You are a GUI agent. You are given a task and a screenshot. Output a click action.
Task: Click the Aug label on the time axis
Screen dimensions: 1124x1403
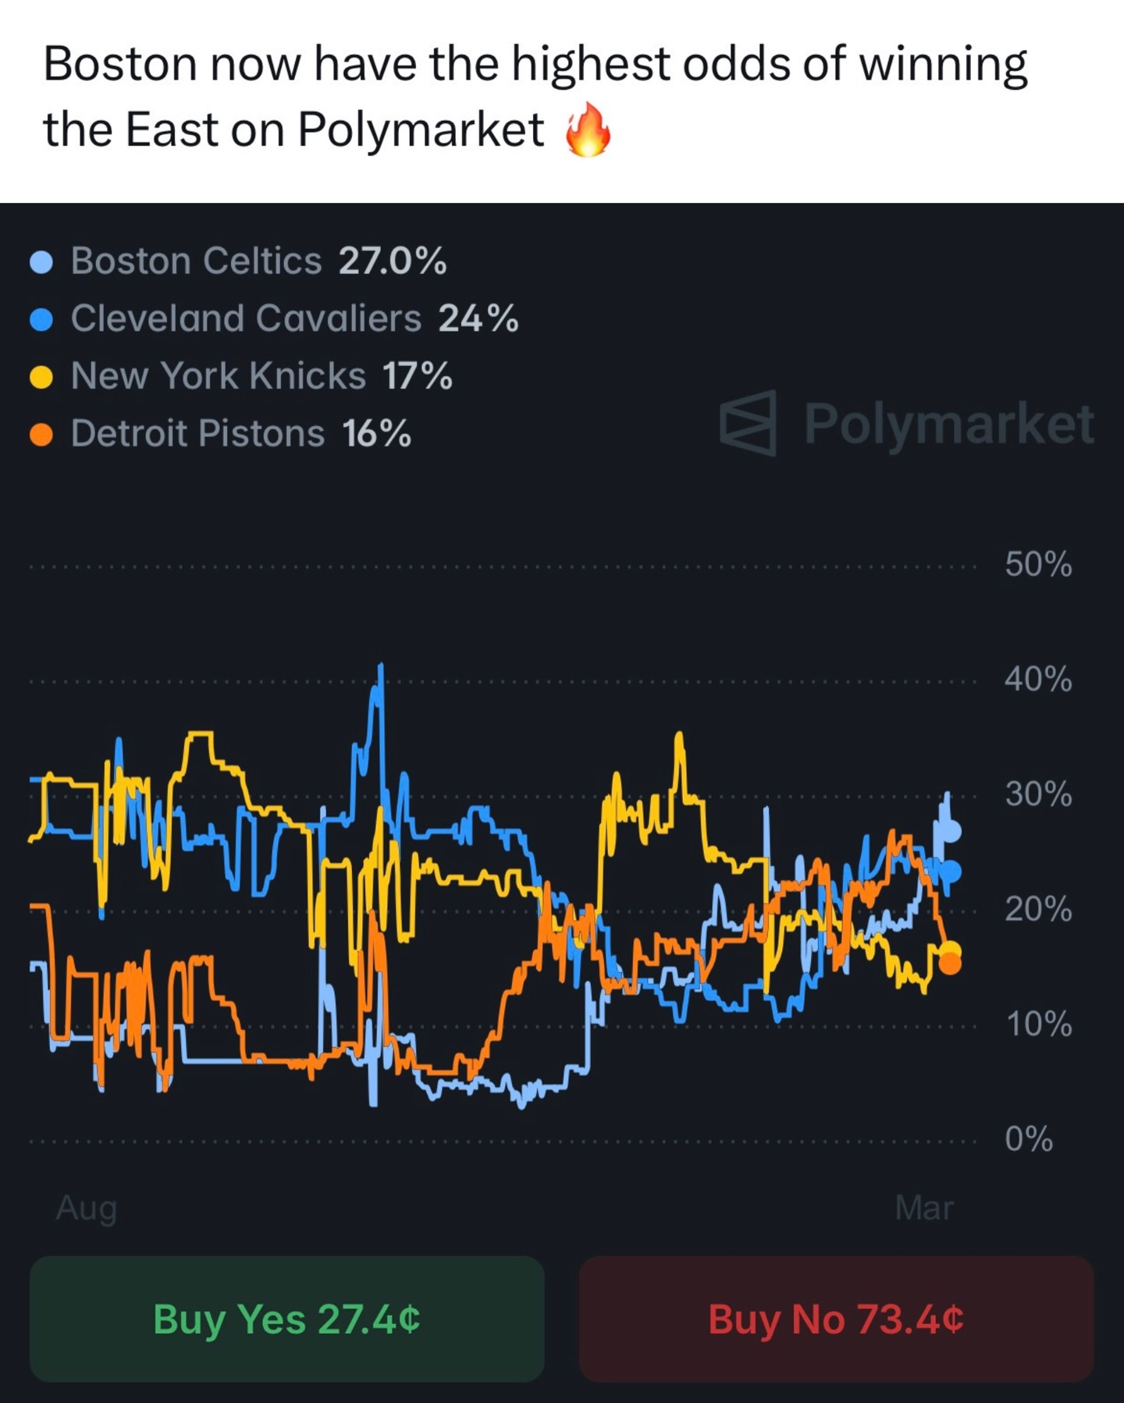(87, 1208)
